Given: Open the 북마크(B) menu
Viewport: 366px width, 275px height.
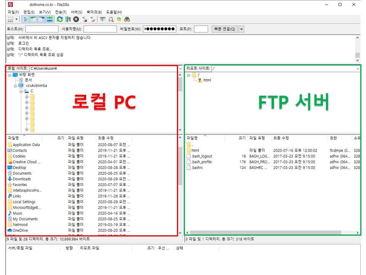Looking at the screenshot, I should (x=94, y=12).
